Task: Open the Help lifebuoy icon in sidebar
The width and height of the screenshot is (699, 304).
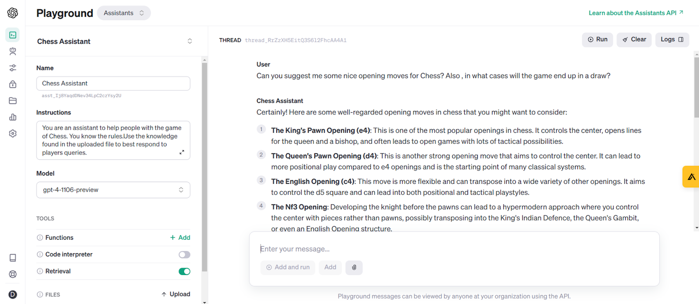Action: point(13,274)
